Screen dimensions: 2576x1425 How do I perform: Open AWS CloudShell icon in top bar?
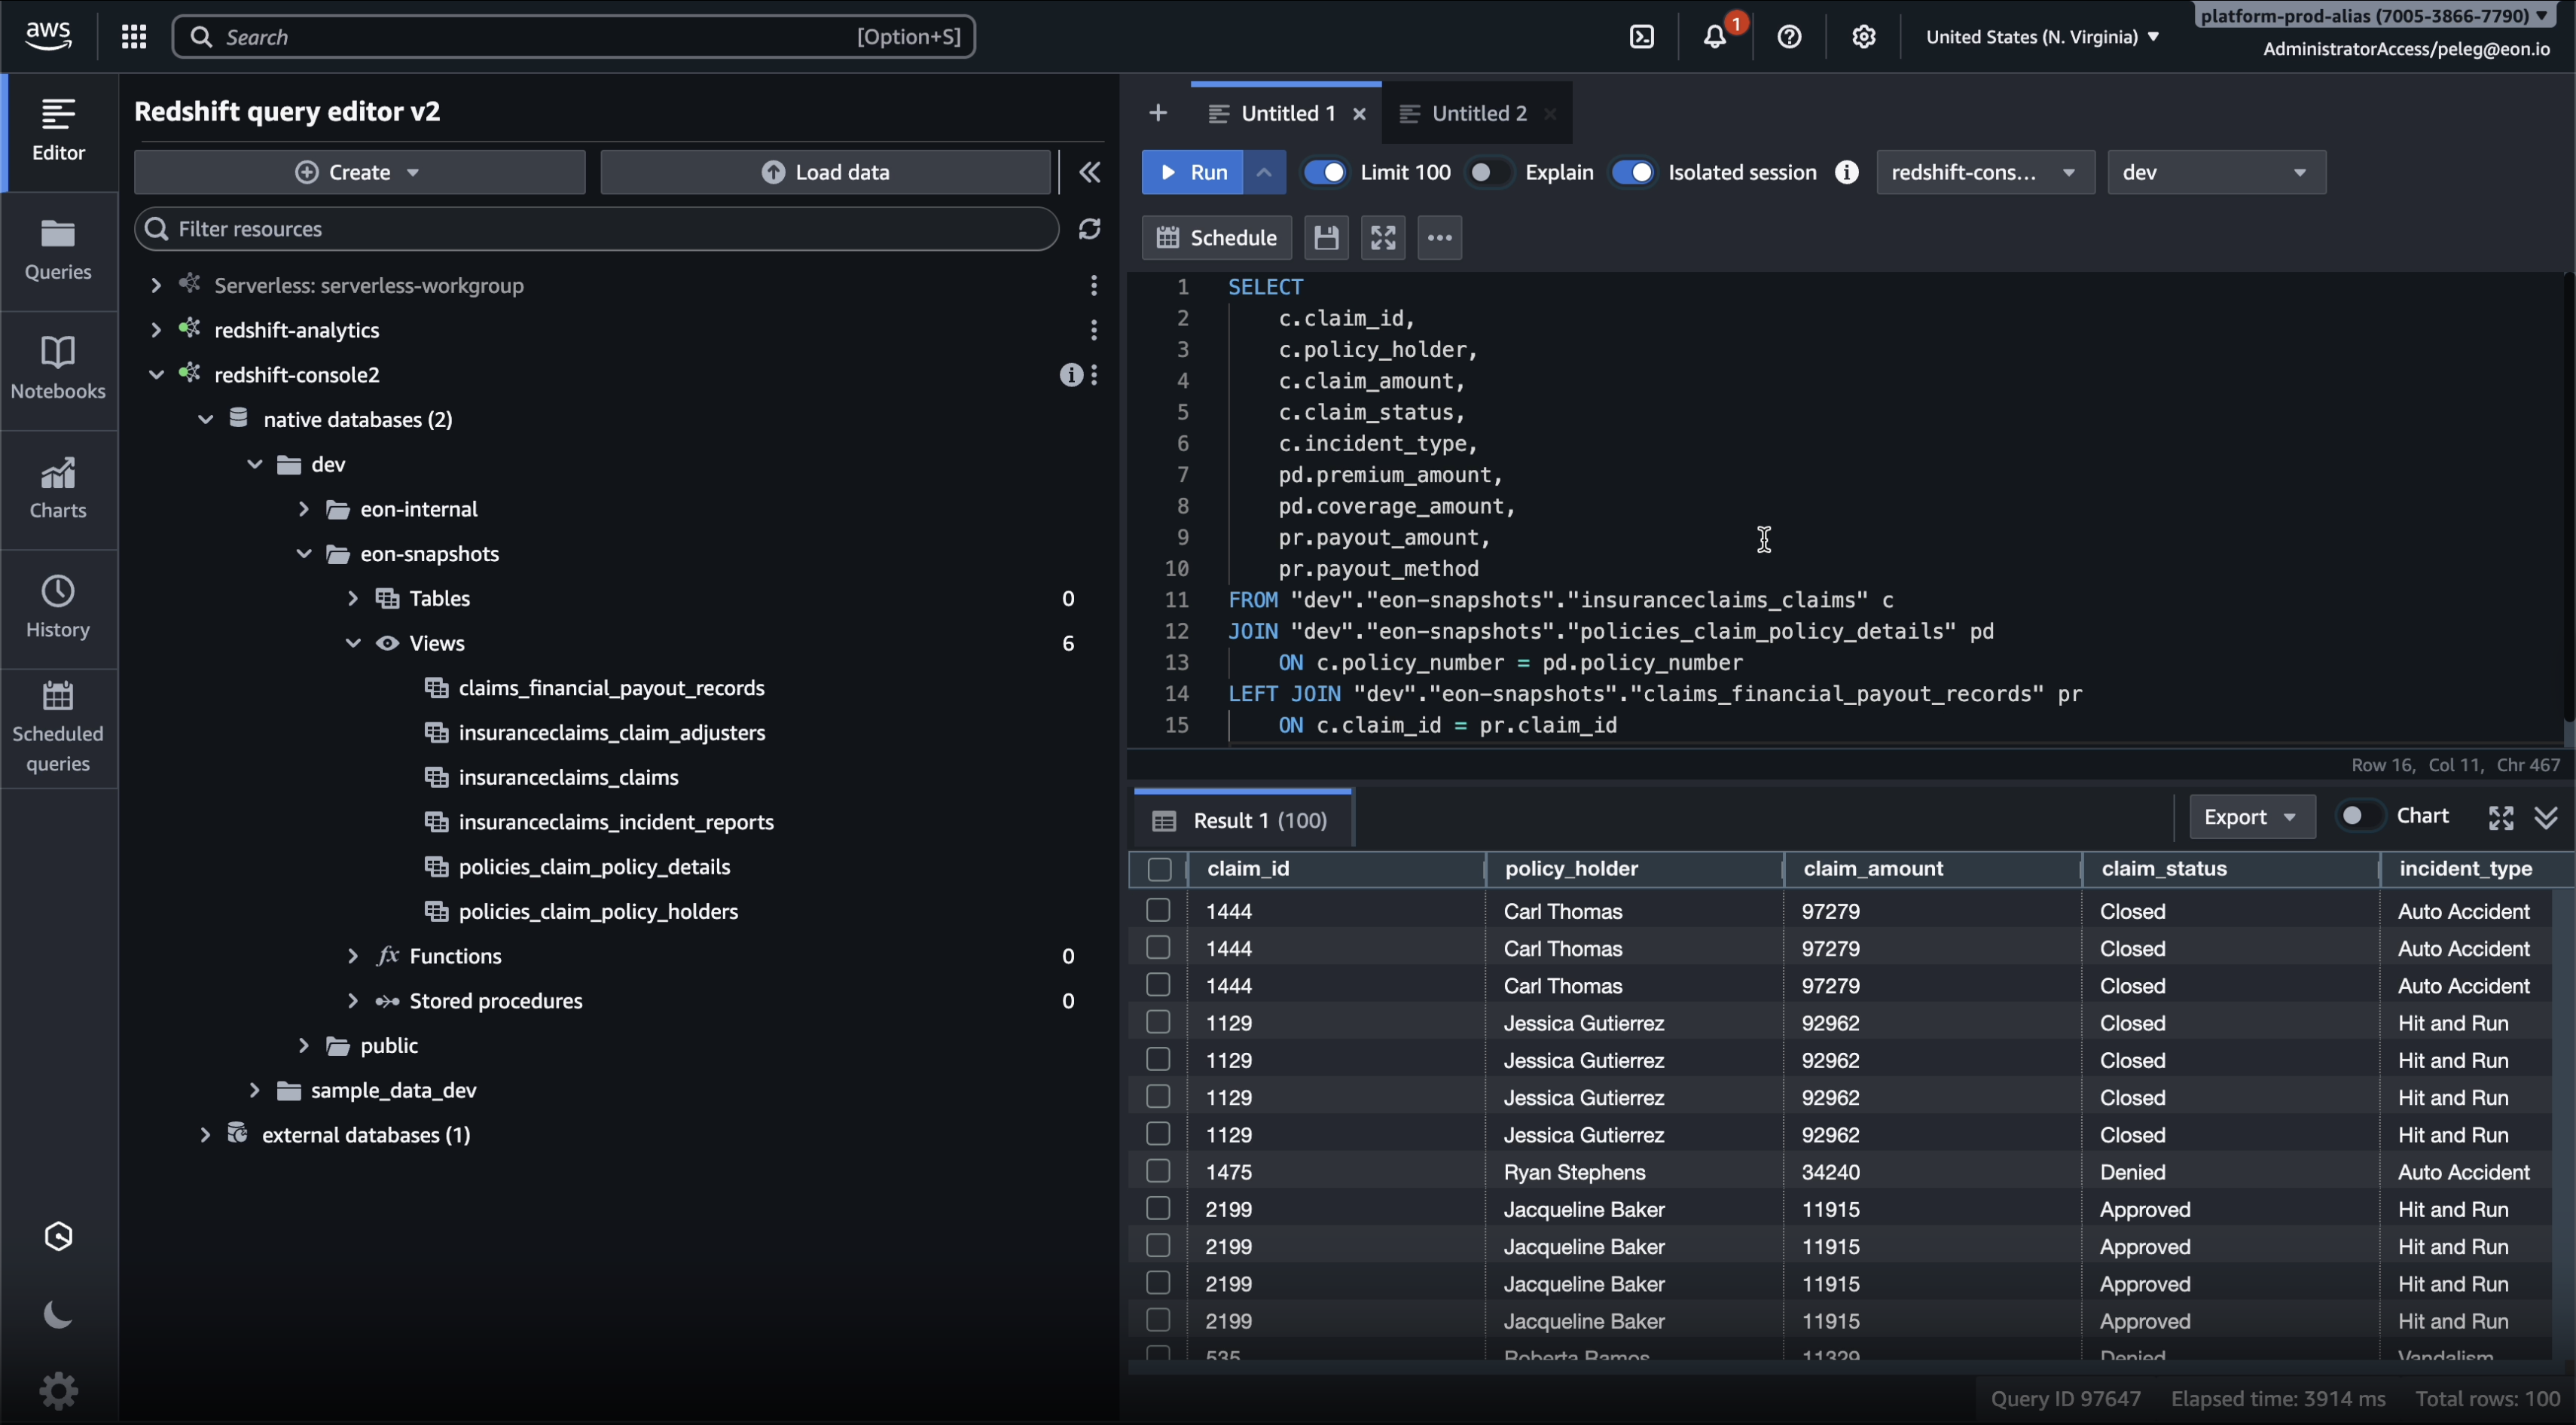1641,37
